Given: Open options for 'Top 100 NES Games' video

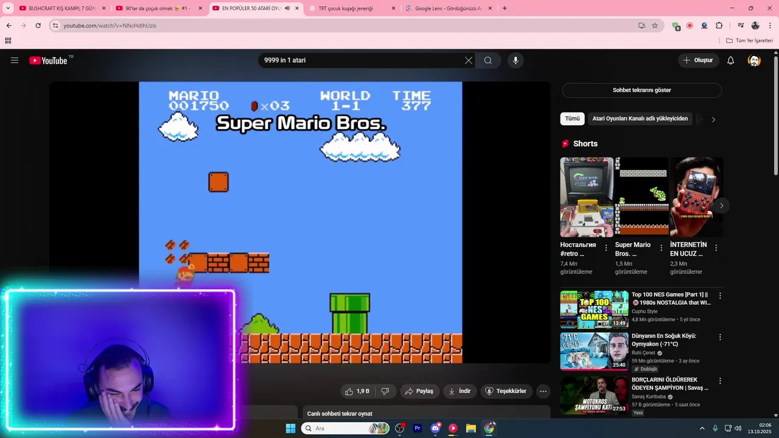Looking at the screenshot, I should tap(720, 296).
